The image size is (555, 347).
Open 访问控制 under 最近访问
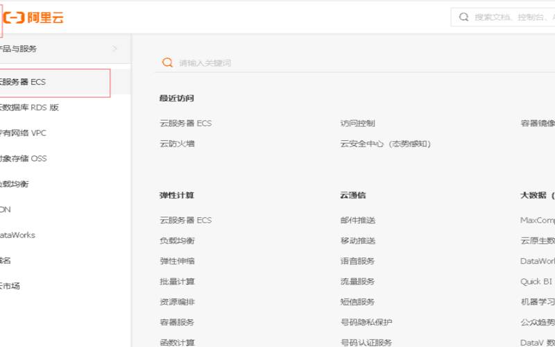(x=357, y=124)
